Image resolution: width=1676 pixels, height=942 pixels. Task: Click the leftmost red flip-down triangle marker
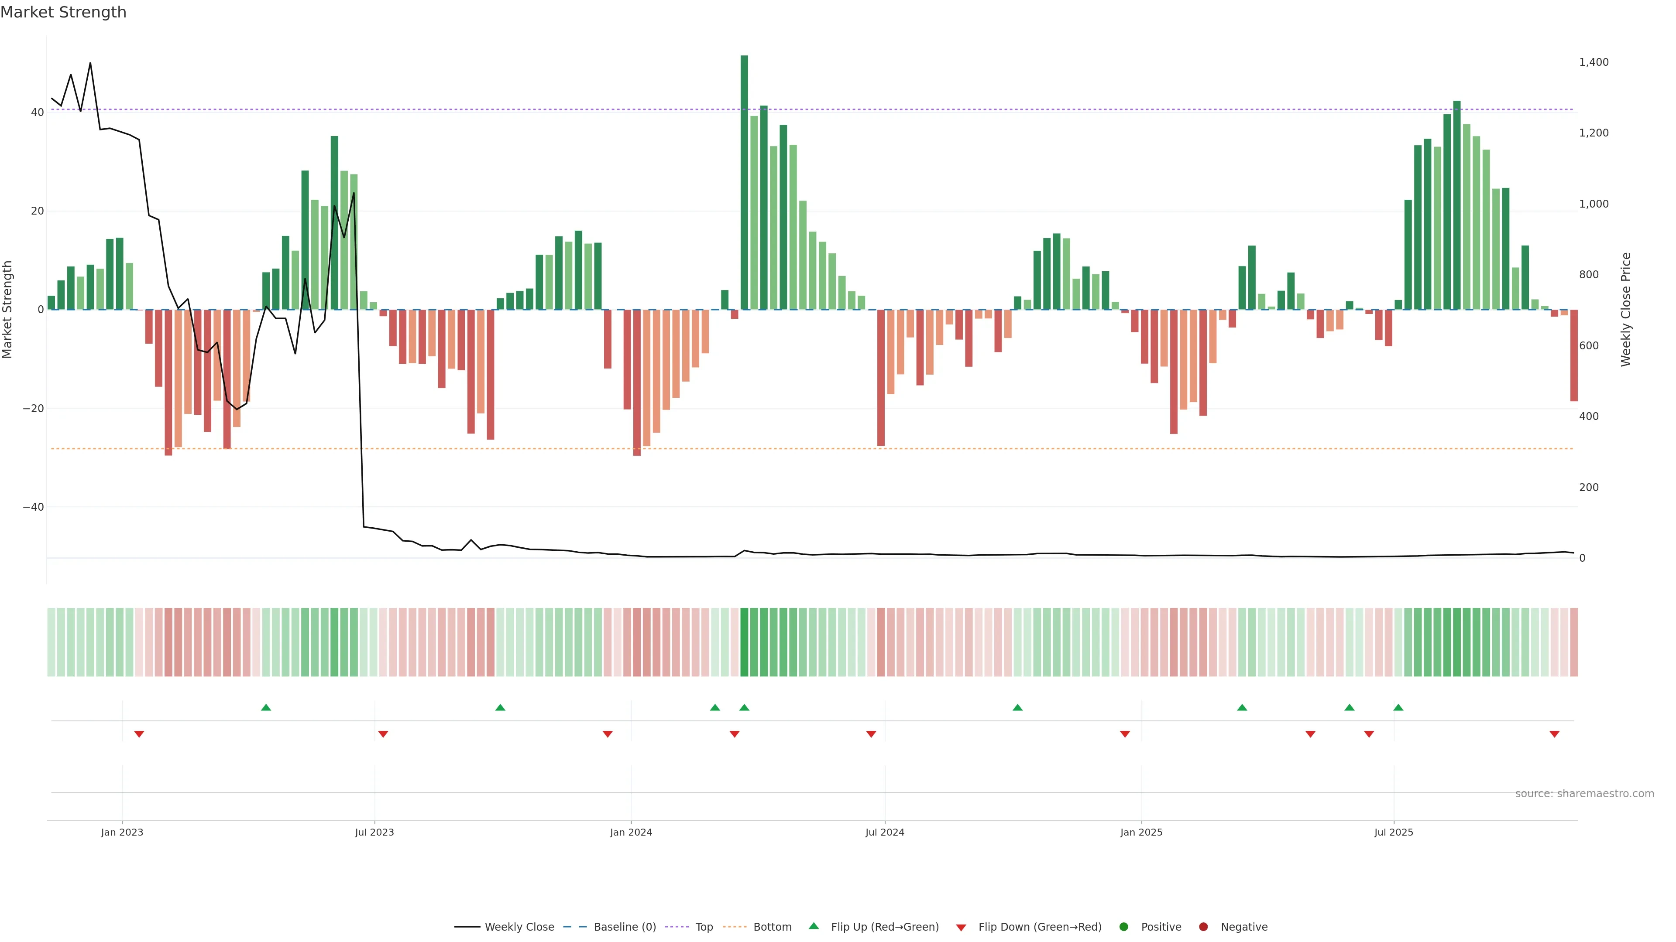click(x=139, y=734)
